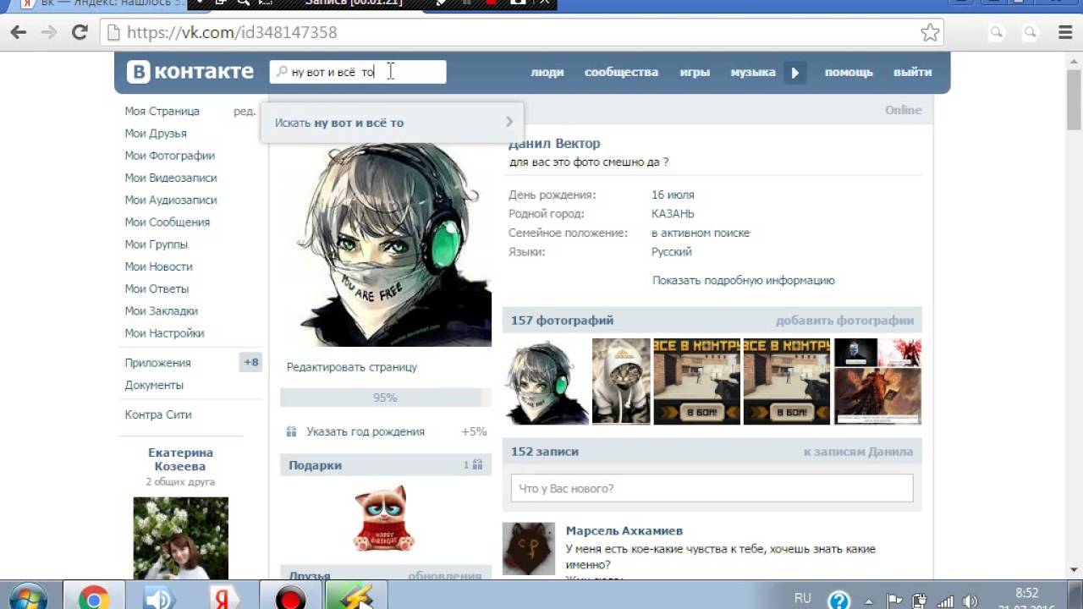
Task: Open Мои Видеозаписи
Action: [x=171, y=178]
